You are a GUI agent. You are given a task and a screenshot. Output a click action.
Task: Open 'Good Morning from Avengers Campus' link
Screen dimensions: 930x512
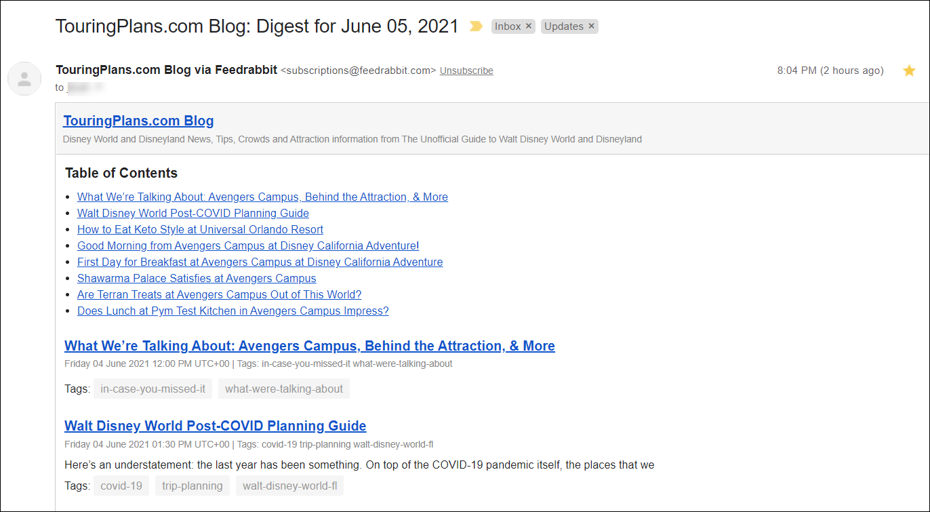(x=248, y=245)
